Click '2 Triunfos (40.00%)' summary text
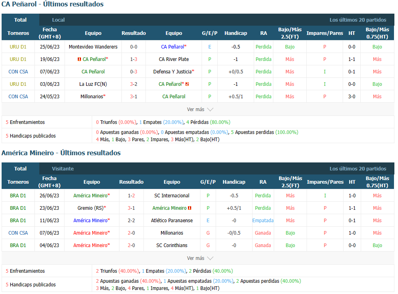This screenshot has height=294, width=398. click(x=117, y=271)
